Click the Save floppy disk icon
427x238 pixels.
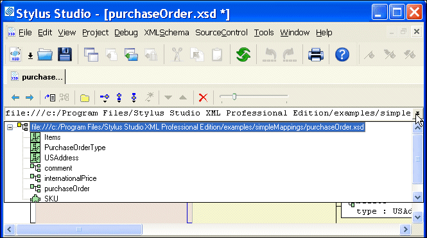[x=65, y=55]
